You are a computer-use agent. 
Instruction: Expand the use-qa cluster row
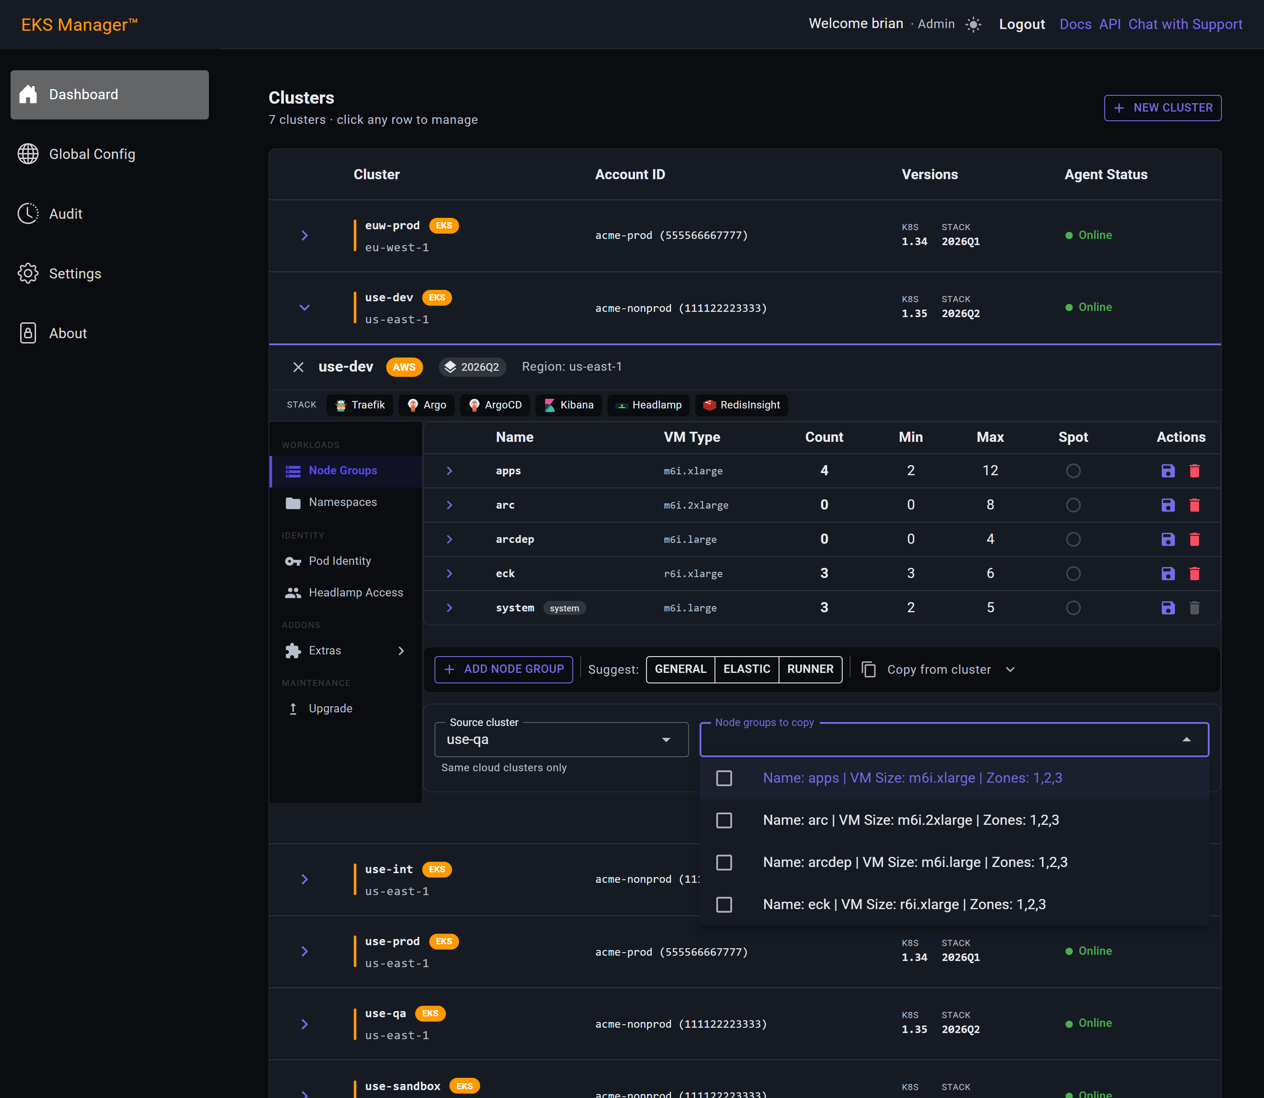[x=304, y=1024]
